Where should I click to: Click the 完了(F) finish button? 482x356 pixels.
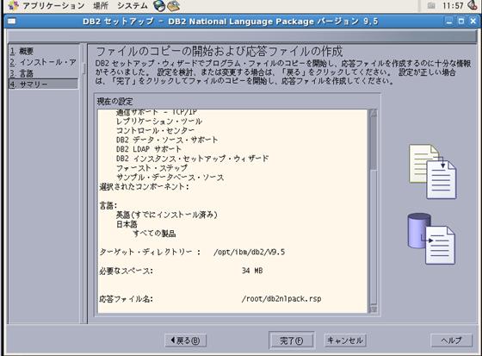[292, 340]
